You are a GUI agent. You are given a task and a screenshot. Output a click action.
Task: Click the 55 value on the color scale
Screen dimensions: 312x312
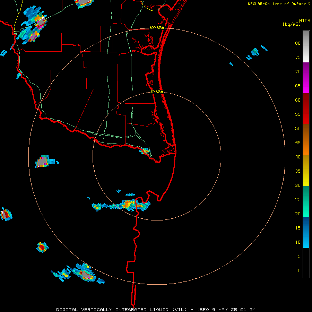[x=298, y=114]
